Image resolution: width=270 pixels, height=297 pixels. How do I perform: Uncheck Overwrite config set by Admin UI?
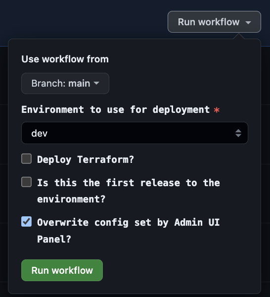tap(27, 222)
